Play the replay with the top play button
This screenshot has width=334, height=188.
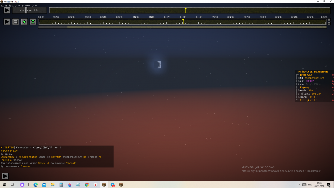pos(7,10)
